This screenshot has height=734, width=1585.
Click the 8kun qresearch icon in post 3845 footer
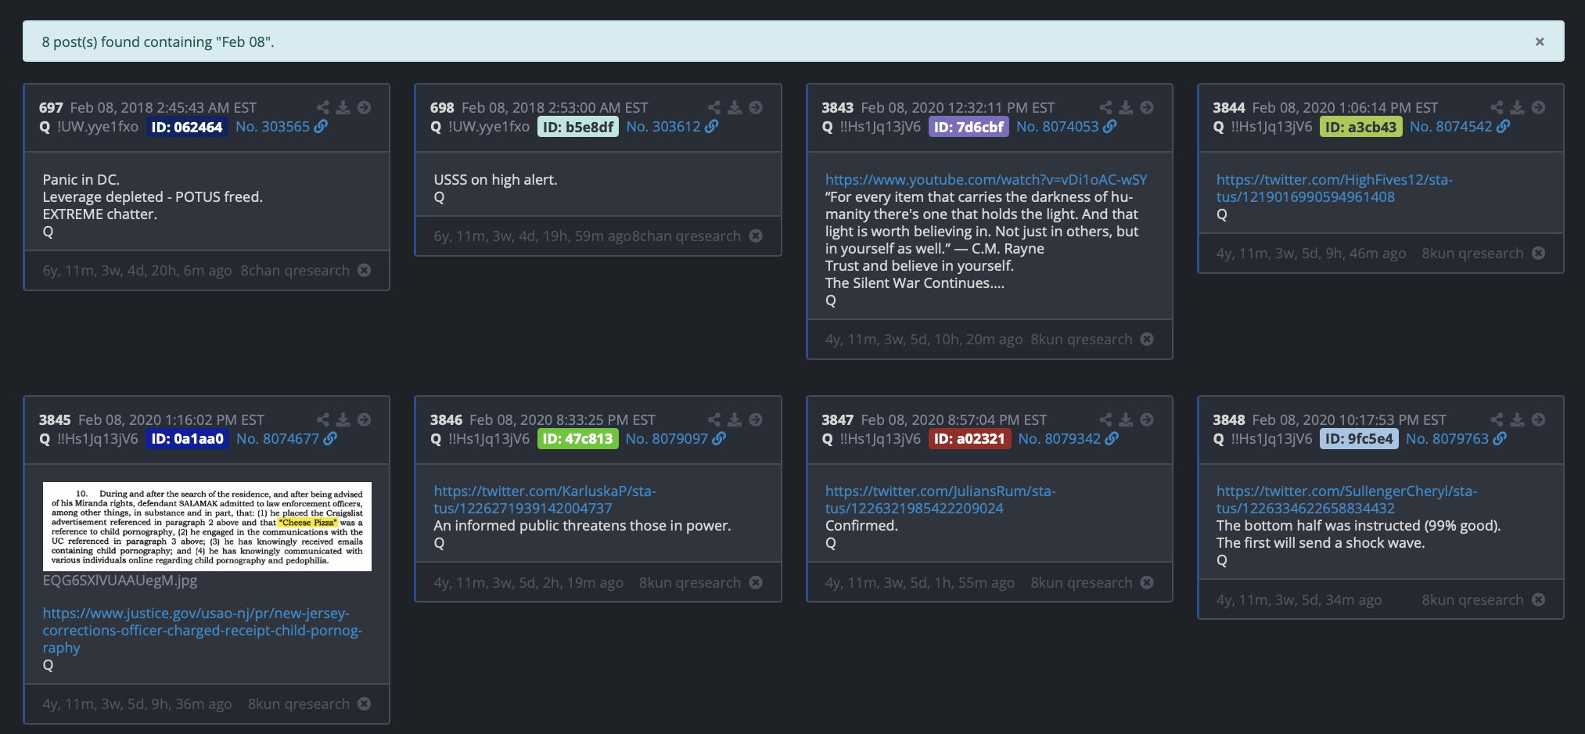click(x=364, y=703)
